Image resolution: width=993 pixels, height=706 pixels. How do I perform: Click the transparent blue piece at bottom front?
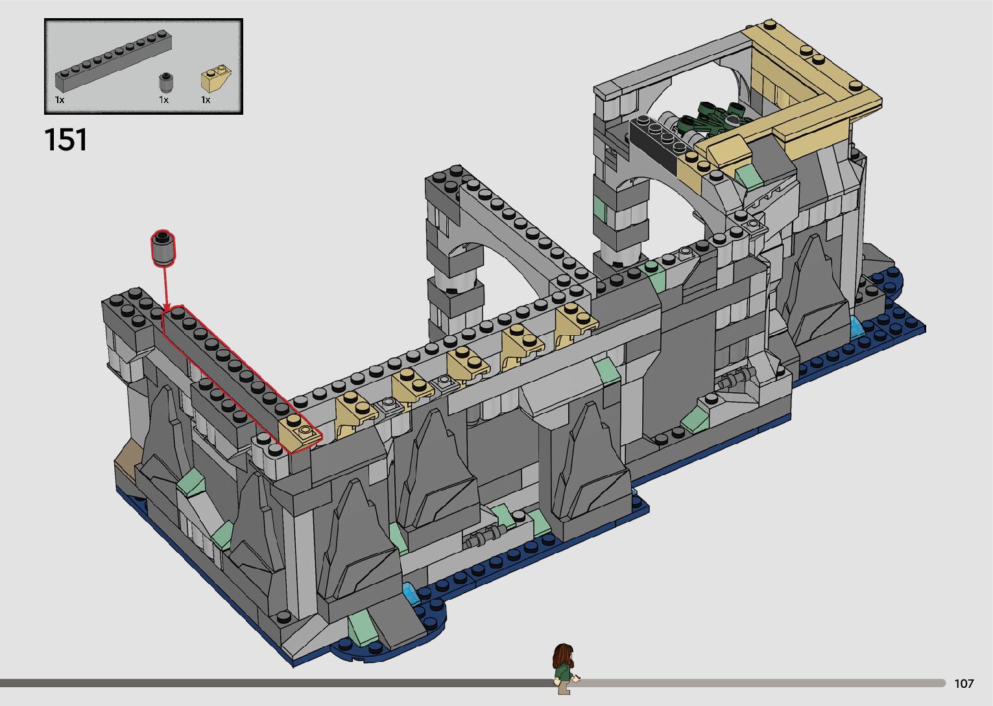411,592
